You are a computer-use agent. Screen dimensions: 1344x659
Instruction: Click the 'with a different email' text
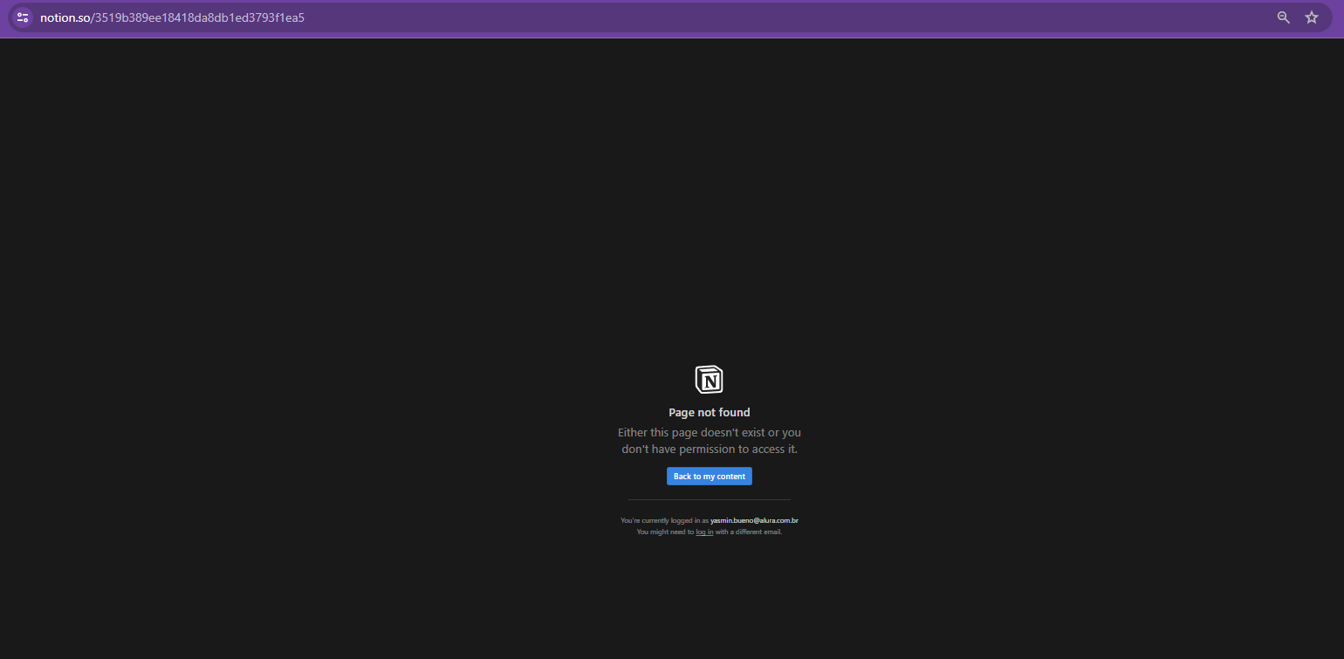(749, 532)
